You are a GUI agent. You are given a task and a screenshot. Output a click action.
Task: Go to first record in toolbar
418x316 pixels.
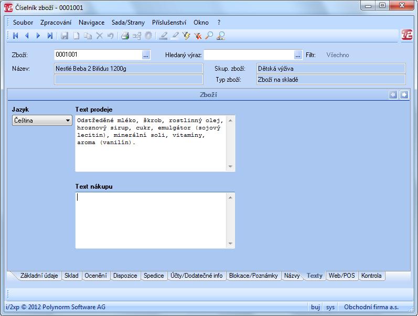pyautogui.click(x=15, y=36)
